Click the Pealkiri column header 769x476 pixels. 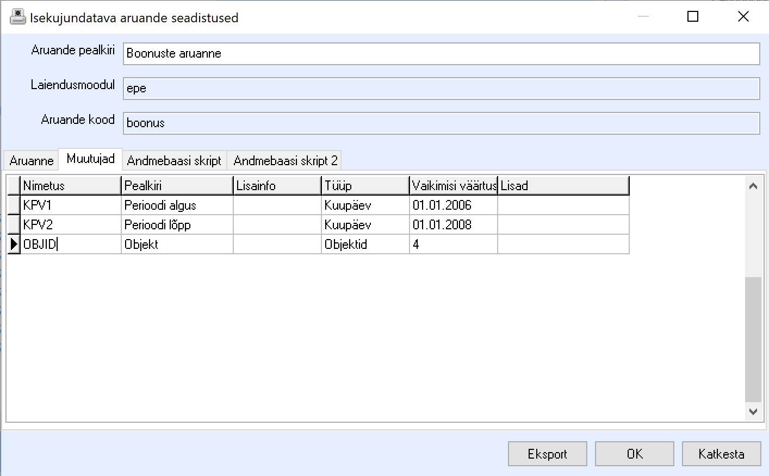coord(177,186)
